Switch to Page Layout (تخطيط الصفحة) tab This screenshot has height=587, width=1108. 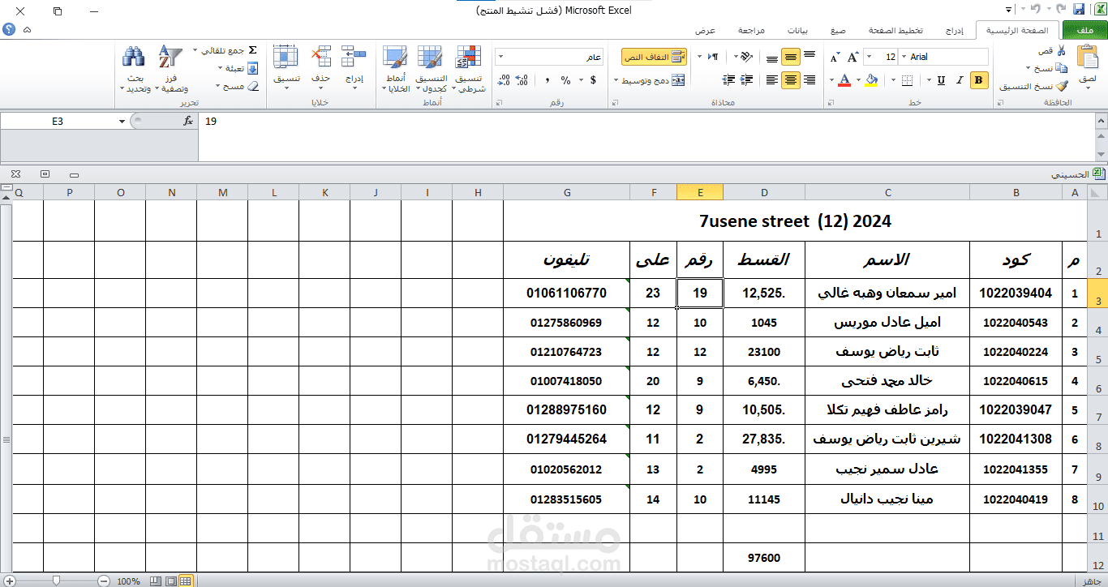pyautogui.click(x=896, y=30)
